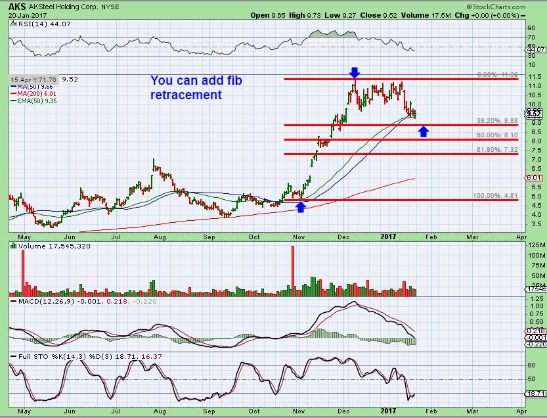
Task: Click the 125M volume axis label
Action: click(x=536, y=246)
